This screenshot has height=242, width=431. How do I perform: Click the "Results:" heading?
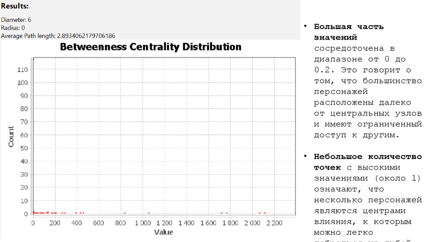[15, 7]
